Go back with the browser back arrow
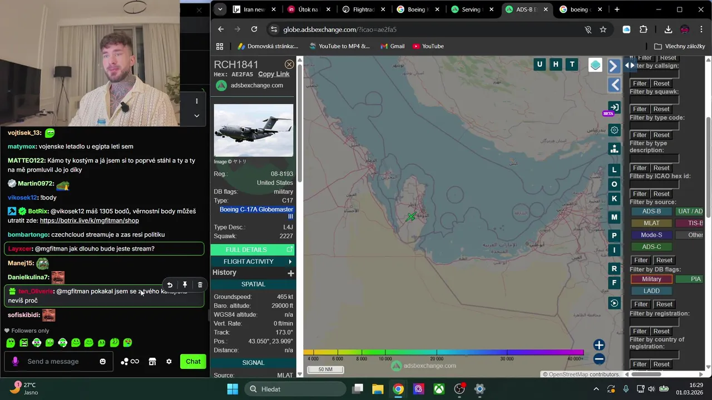The image size is (712, 400). (221, 29)
